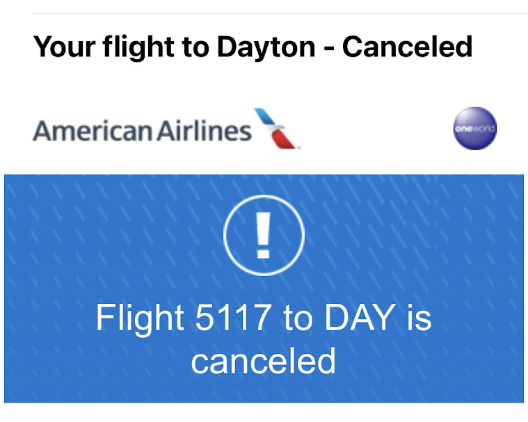The image size is (528, 422).
Task: Open the oneworld alliance badge
Action: pos(475,129)
